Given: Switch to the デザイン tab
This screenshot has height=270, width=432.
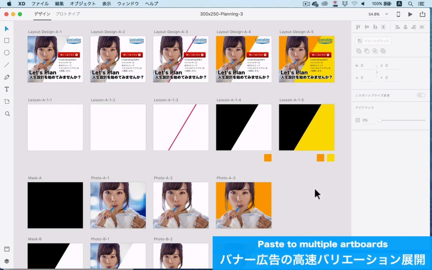Looking at the screenshot, I should click(42, 14).
